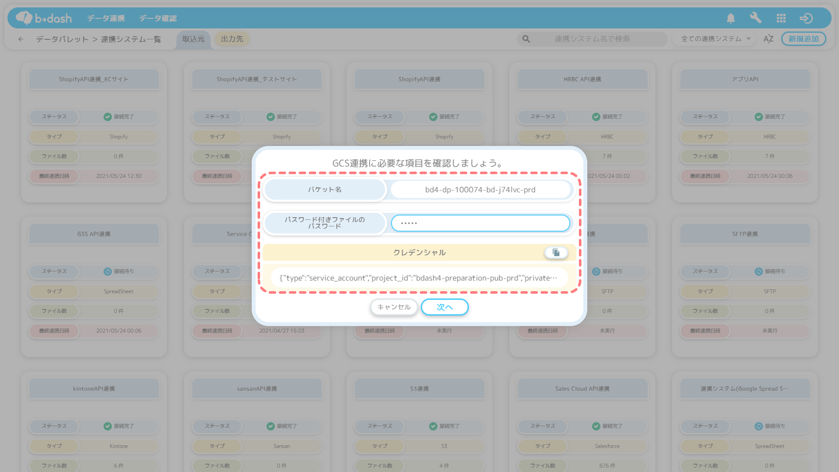The image size is (839, 472).
Task: Click the Salesforce type value
Action: click(x=607, y=446)
